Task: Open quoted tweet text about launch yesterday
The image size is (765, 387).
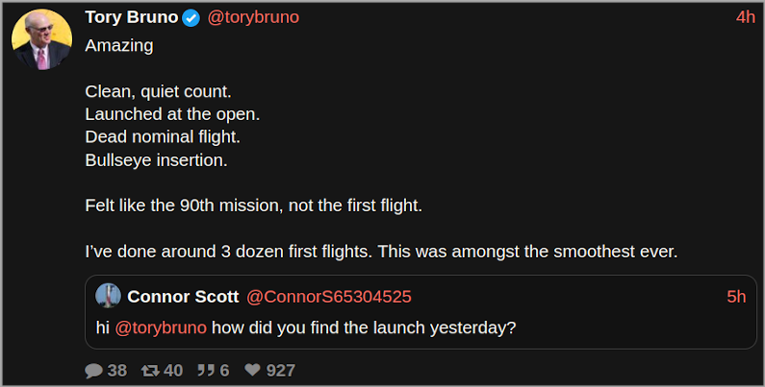Action: (364, 327)
